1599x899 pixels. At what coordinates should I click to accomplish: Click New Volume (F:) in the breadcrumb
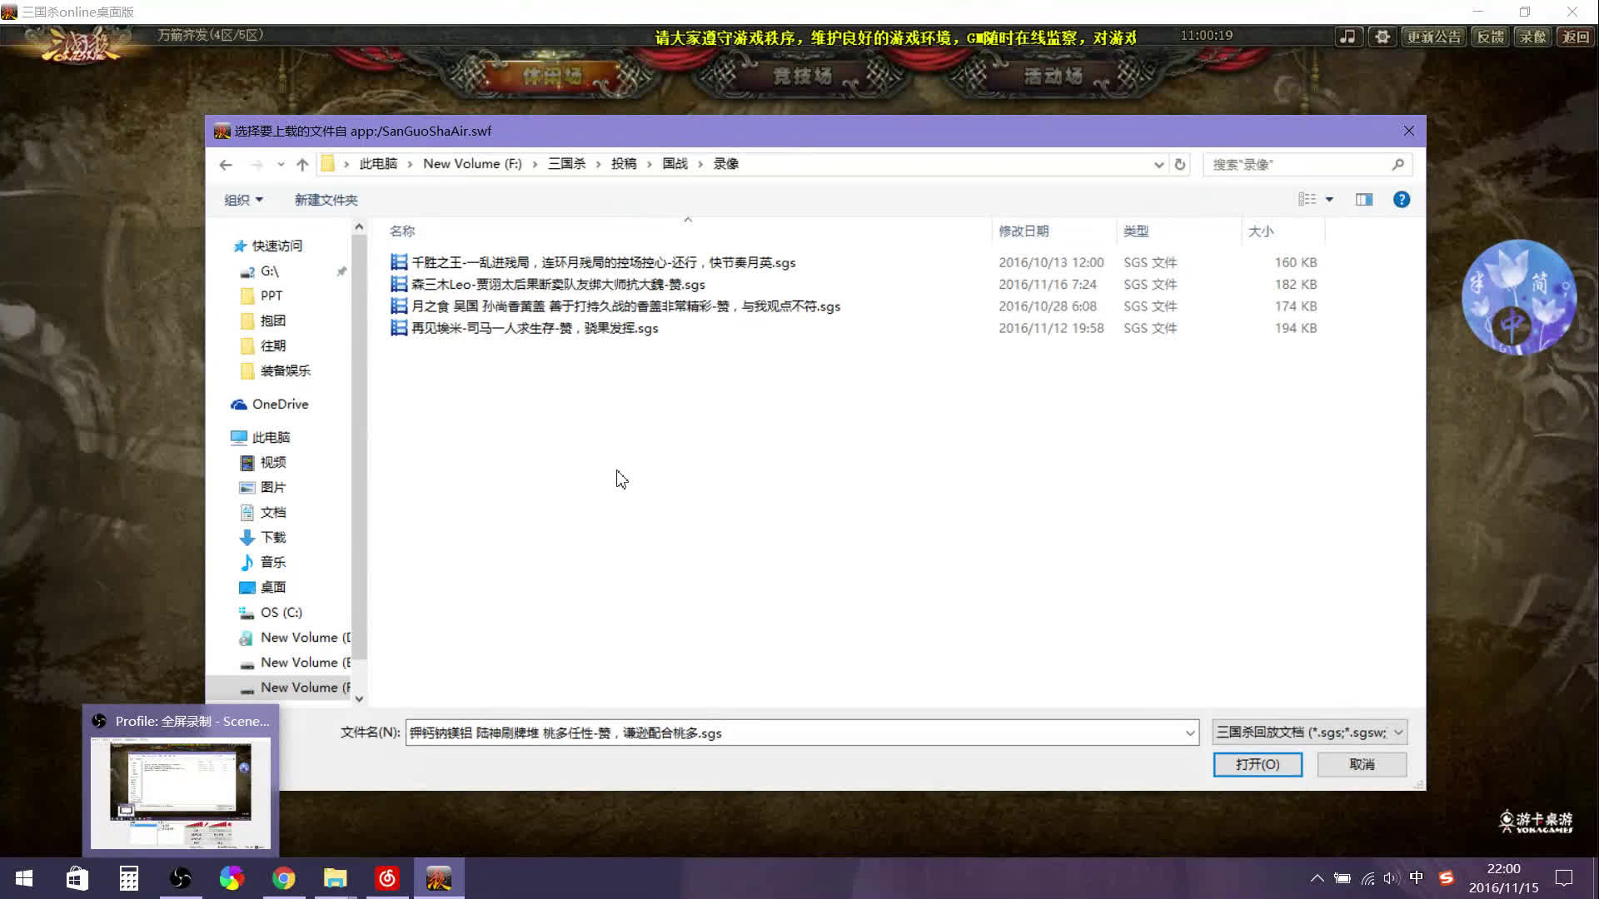(x=472, y=164)
